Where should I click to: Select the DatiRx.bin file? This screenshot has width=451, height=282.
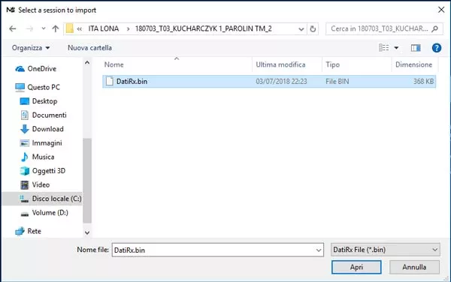click(x=269, y=82)
